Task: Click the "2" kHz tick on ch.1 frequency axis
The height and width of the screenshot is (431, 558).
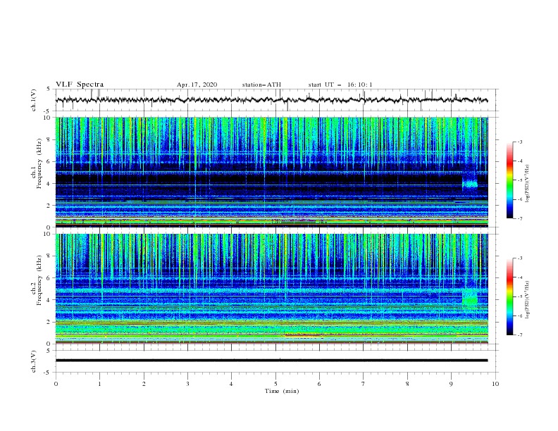Action: 49,206
